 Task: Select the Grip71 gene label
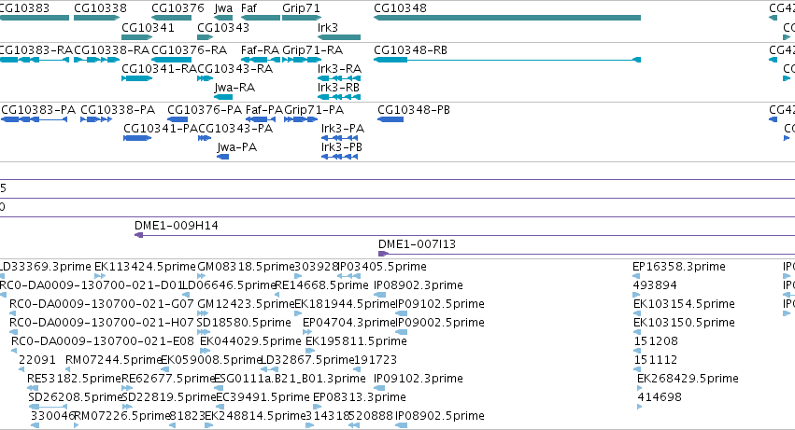301,8
